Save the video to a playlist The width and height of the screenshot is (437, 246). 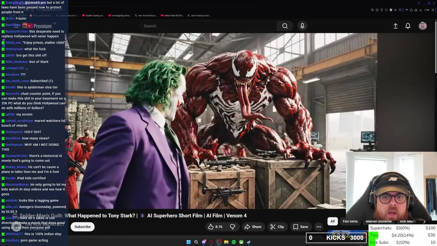pyautogui.click(x=300, y=227)
